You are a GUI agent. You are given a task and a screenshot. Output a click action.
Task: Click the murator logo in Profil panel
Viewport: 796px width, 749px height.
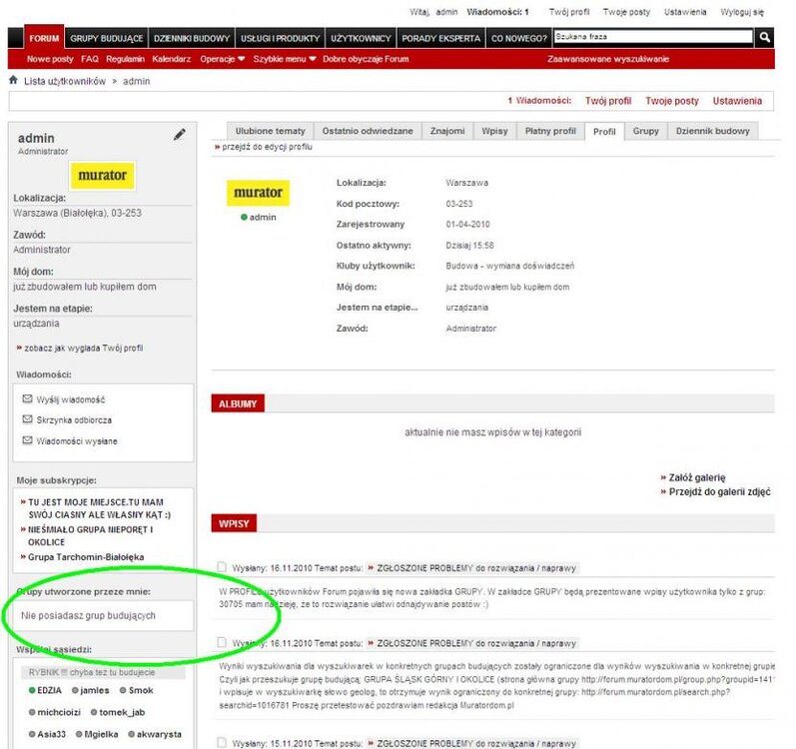point(259,192)
